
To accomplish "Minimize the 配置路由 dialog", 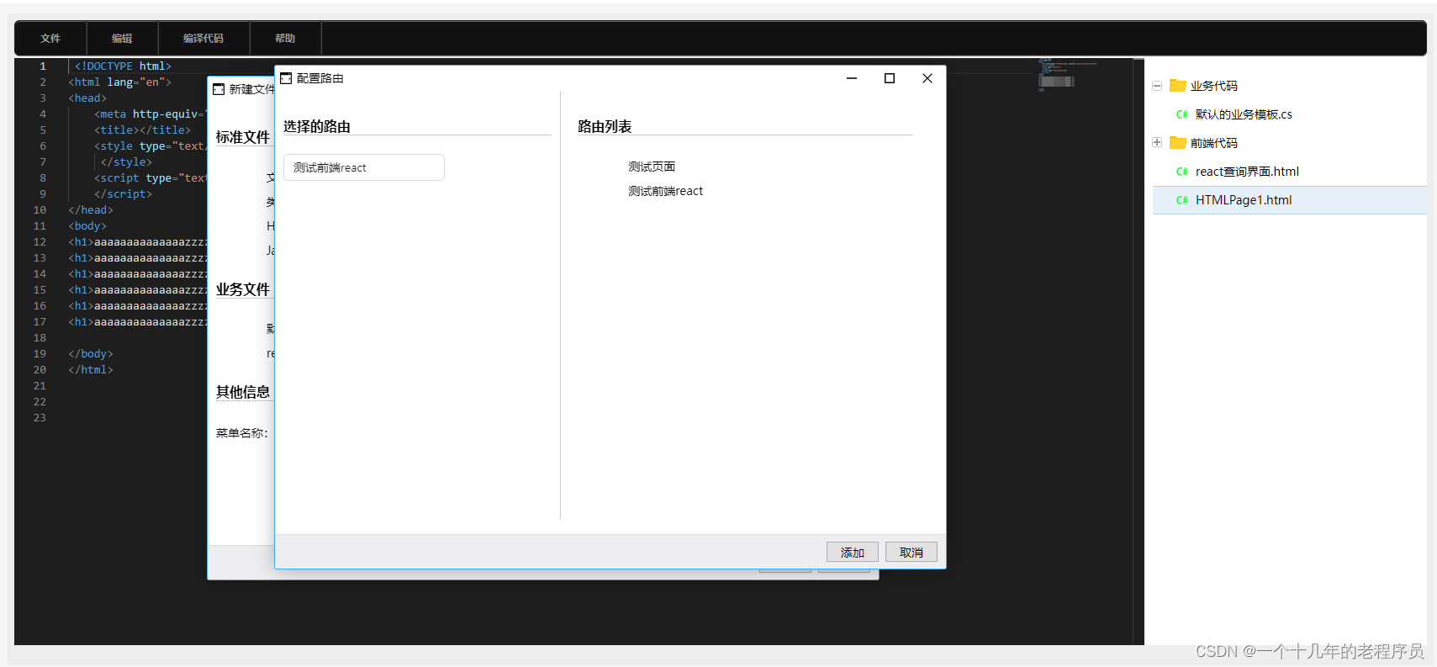I will pos(852,78).
